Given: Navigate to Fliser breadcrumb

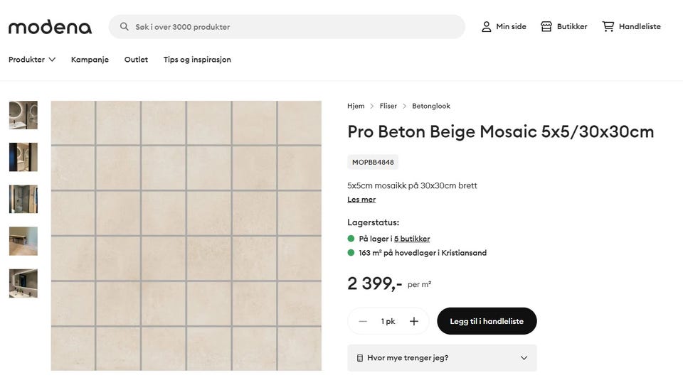Looking at the screenshot, I should tap(388, 106).
